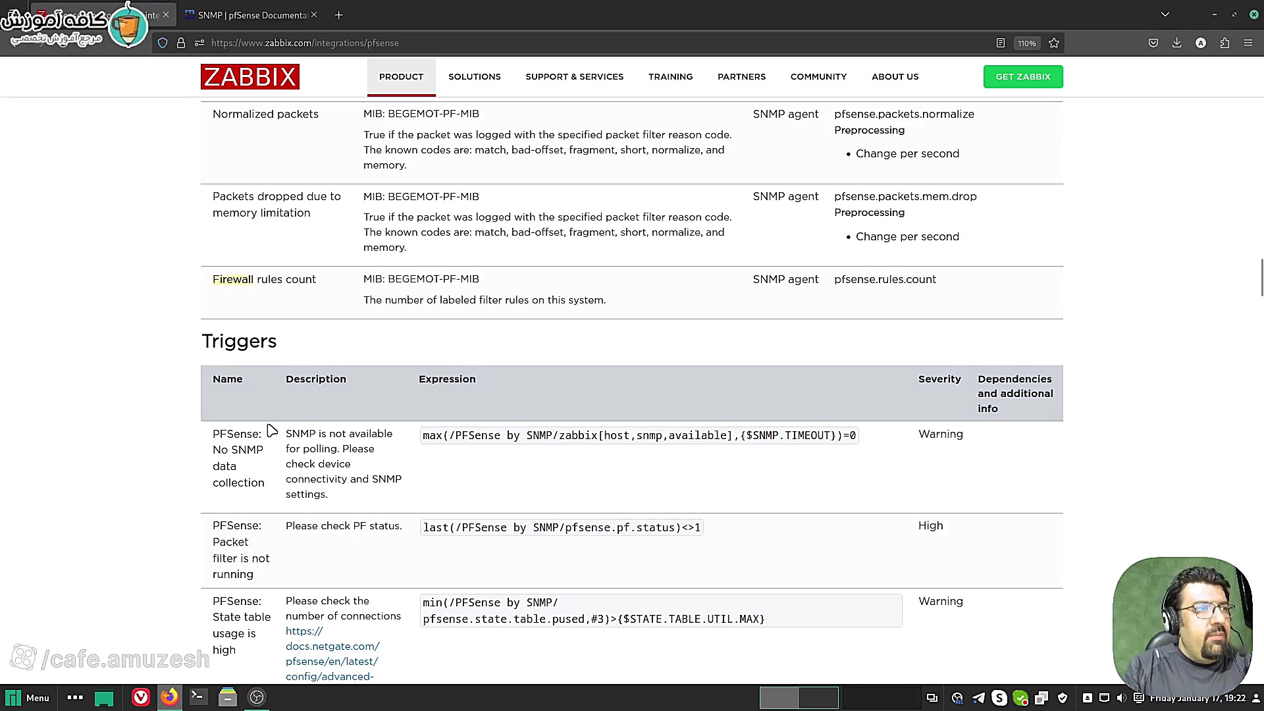This screenshot has height=711, width=1264.
Task: Select the state.table.pused trigger expression
Action: click(661, 611)
